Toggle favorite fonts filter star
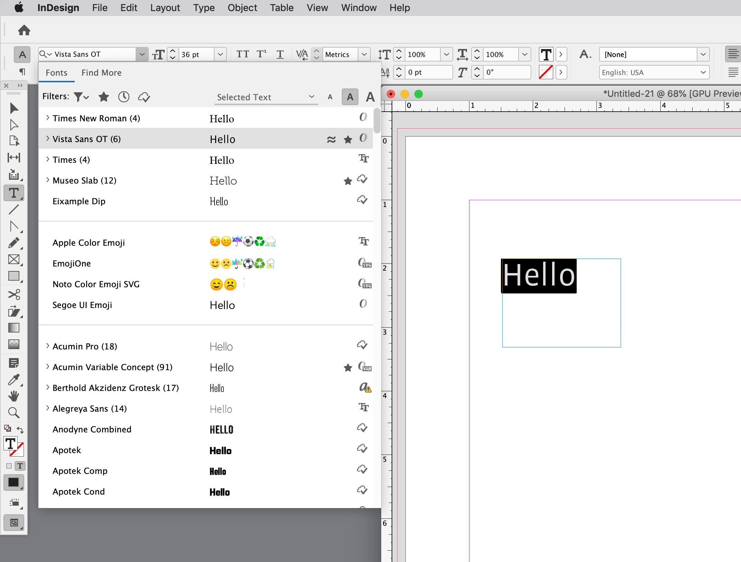Screen dimensions: 741x562 tap(104, 97)
